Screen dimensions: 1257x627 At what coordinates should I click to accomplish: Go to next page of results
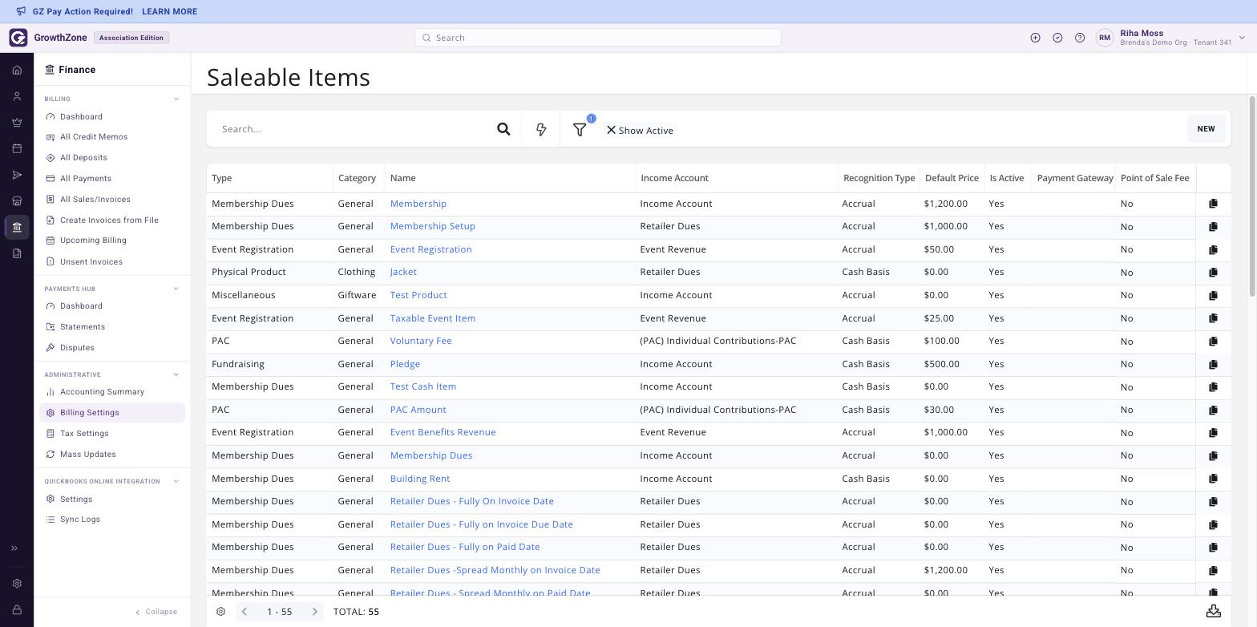[x=314, y=612]
